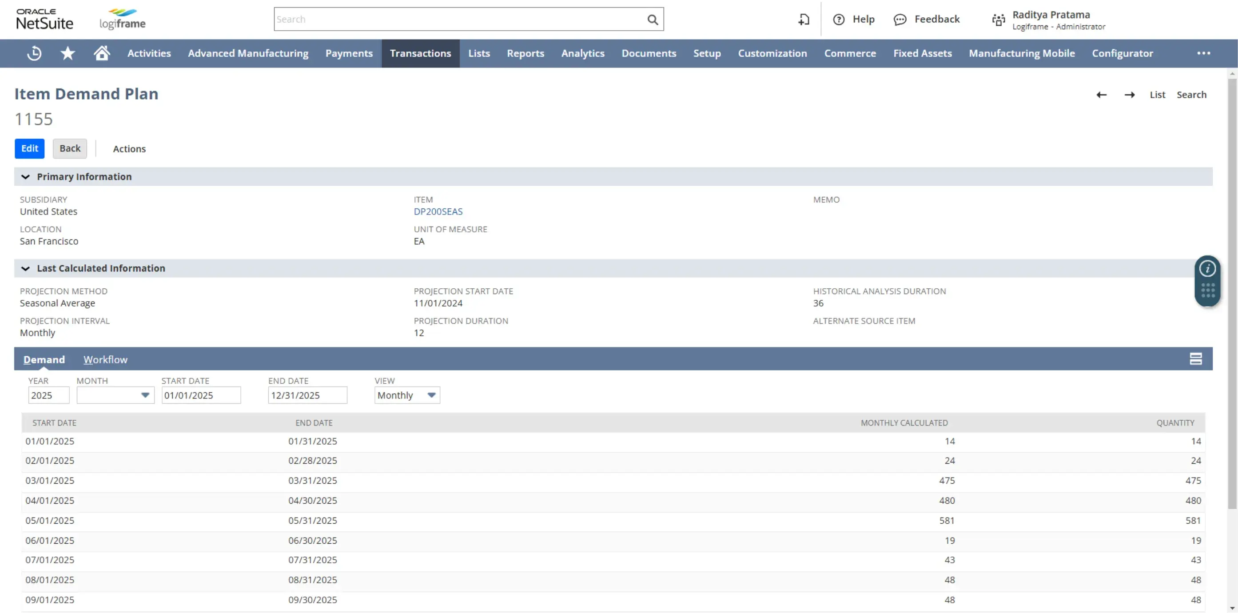Collapse the Primary Information section
Screen dimensions: 1238x613
[x=25, y=176]
